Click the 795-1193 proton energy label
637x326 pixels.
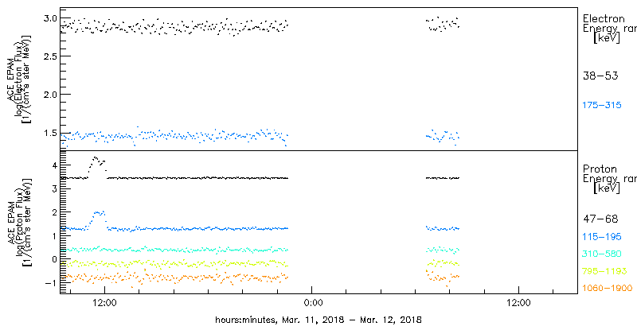[x=604, y=271]
